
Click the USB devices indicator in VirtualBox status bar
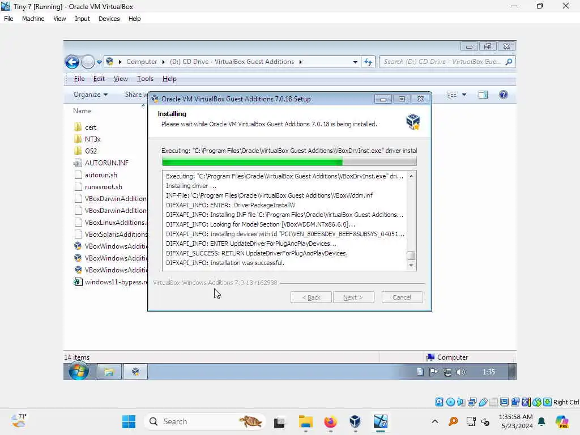click(483, 402)
